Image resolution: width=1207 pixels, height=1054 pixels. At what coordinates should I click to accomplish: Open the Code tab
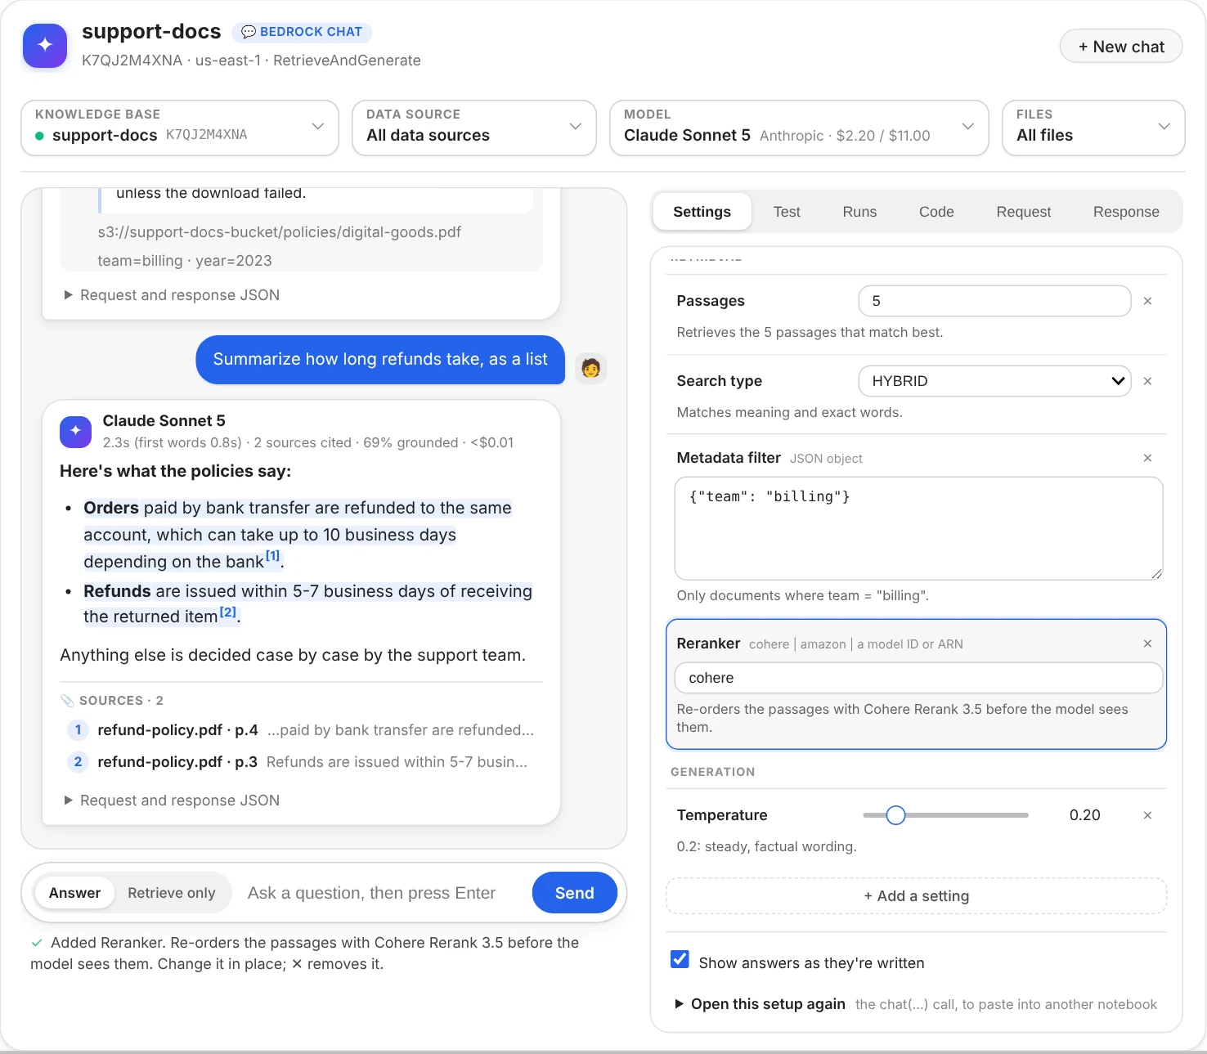(x=936, y=212)
